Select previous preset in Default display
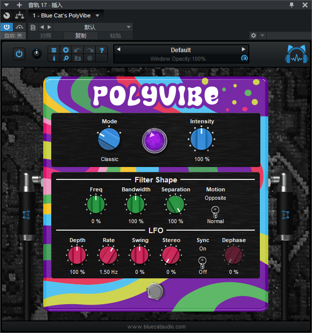The width and height of the screenshot is (312, 333). point(119,49)
